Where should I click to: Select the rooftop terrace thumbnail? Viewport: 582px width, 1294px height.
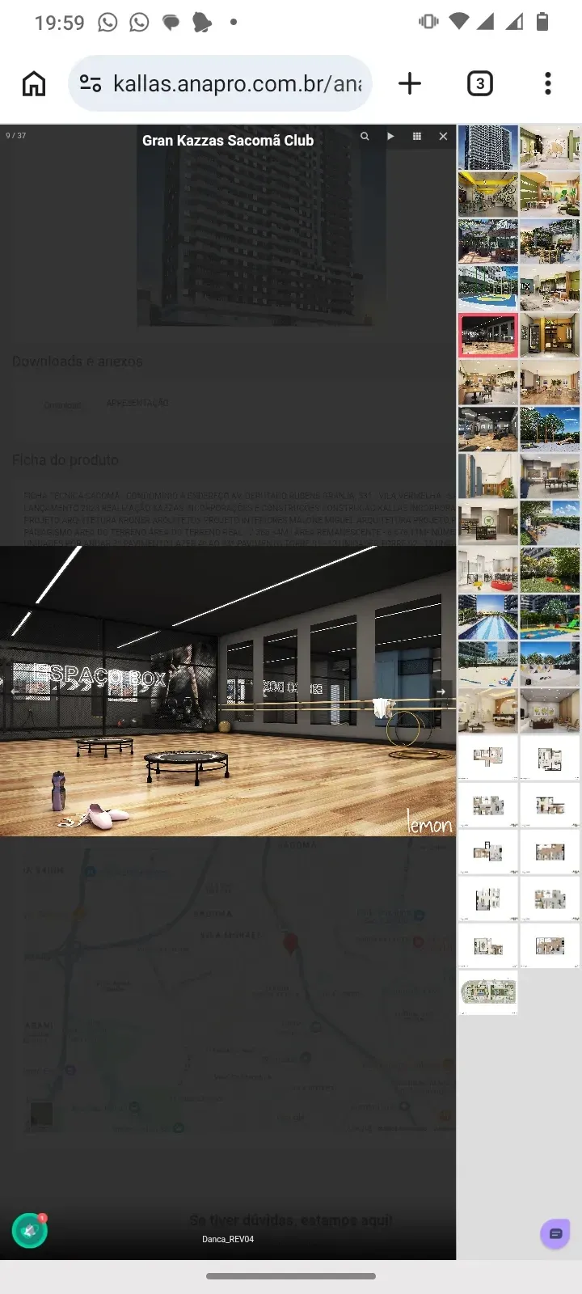coord(550,522)
